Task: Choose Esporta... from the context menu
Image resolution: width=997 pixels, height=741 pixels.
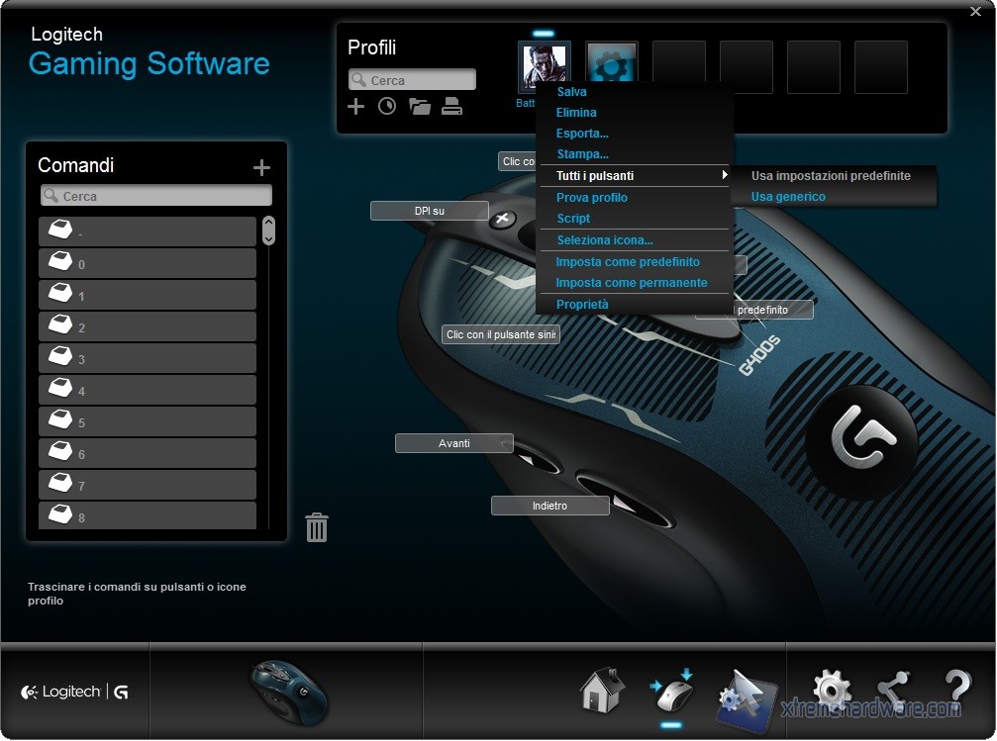Action: point(582,134)
